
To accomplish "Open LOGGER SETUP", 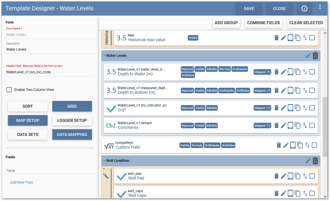I will coord(72,121).
